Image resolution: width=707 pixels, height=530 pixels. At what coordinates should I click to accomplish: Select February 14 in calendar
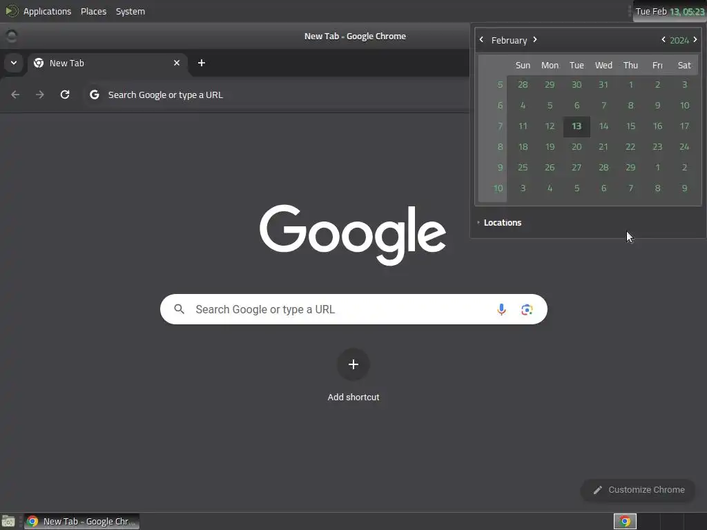click(x=603, y=126)
